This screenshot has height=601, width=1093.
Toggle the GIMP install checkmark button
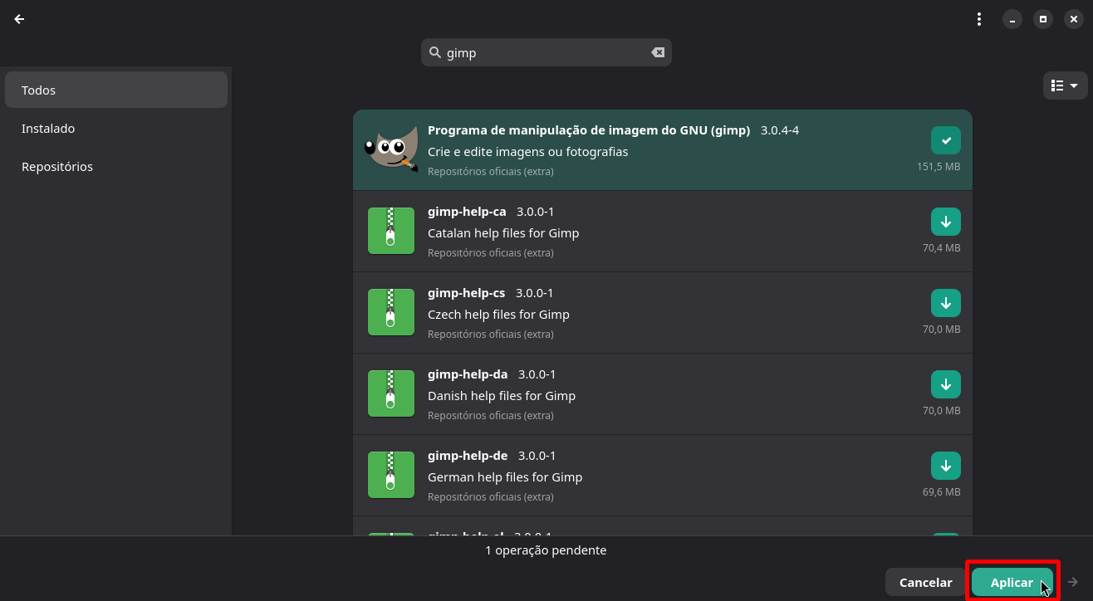click(x=945, y=140)
